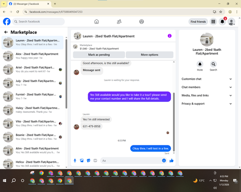
Task: Click the phone number 631-479-8958 message
Action: [92, 126]
